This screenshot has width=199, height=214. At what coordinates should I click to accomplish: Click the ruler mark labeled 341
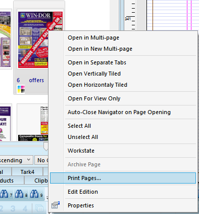pos(128,19)
